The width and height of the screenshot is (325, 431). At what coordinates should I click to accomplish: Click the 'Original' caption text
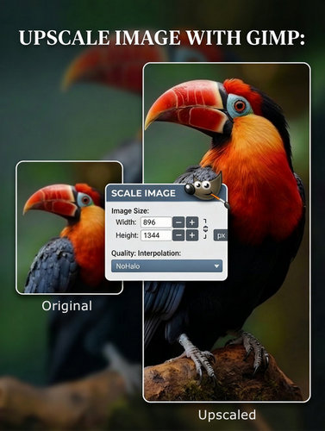pyautogui.click(x=67, y=306)
